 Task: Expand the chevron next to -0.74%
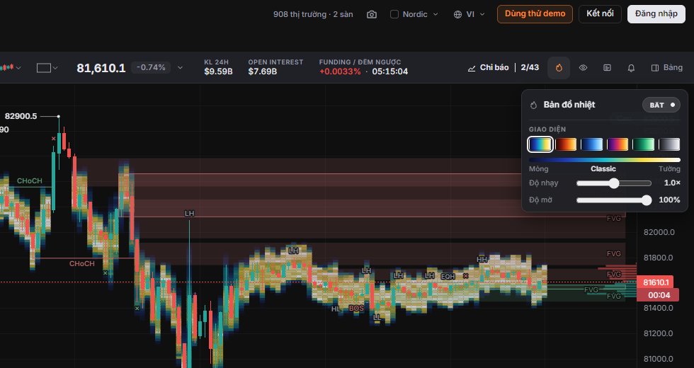point(180,68)
